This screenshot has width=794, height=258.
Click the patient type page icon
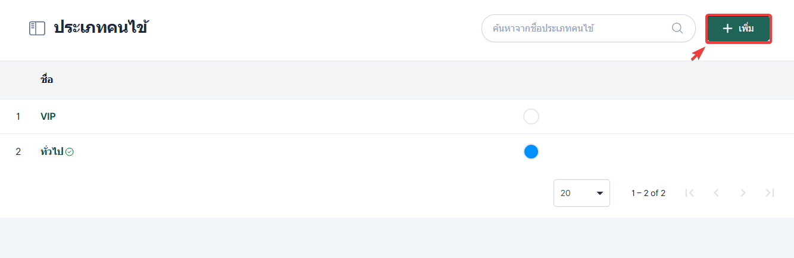(37, 28)
